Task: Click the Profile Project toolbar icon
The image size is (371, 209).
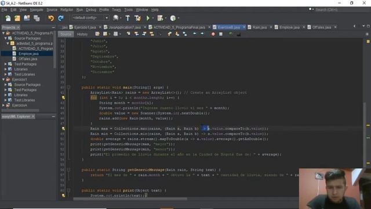Action: tap(173, 18)
